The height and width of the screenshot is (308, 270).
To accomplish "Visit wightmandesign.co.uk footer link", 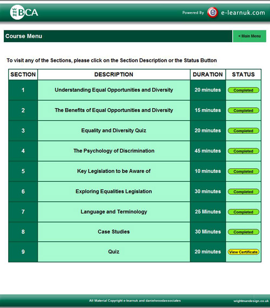I will [x=251, y=301].
